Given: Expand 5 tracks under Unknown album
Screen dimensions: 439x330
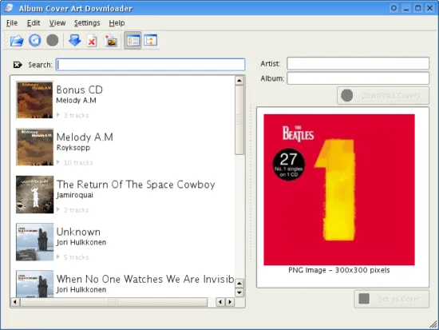Looking at the screenshot, I should [58, 256].
